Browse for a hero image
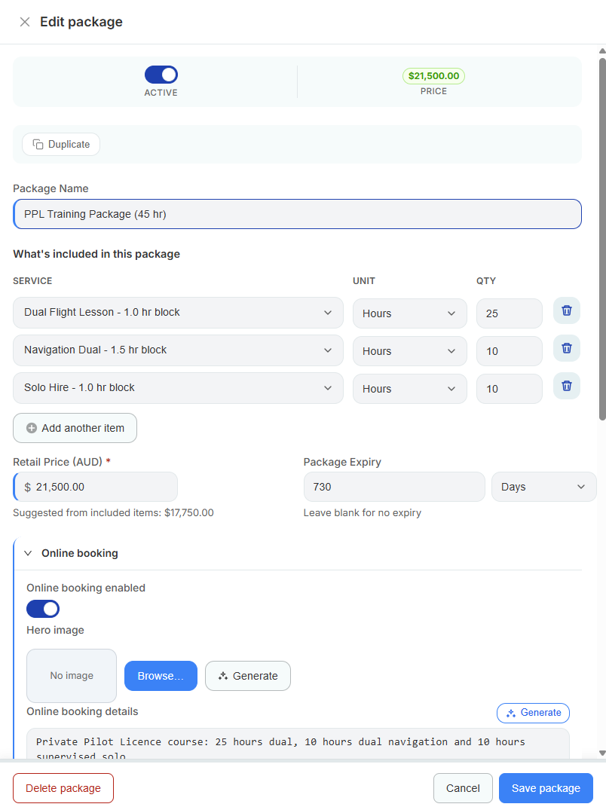 pyautogui.click(x=161, y=676)
